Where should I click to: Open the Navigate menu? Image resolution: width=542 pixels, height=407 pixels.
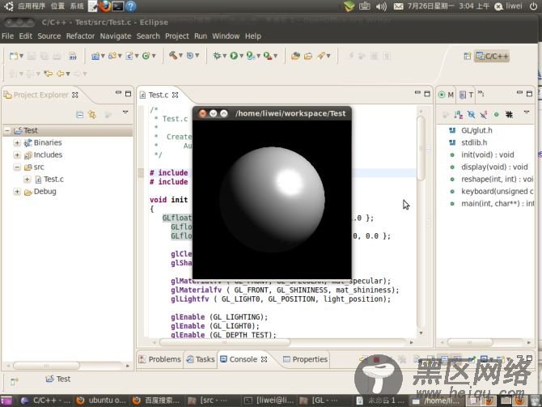[x=116, y=36]
